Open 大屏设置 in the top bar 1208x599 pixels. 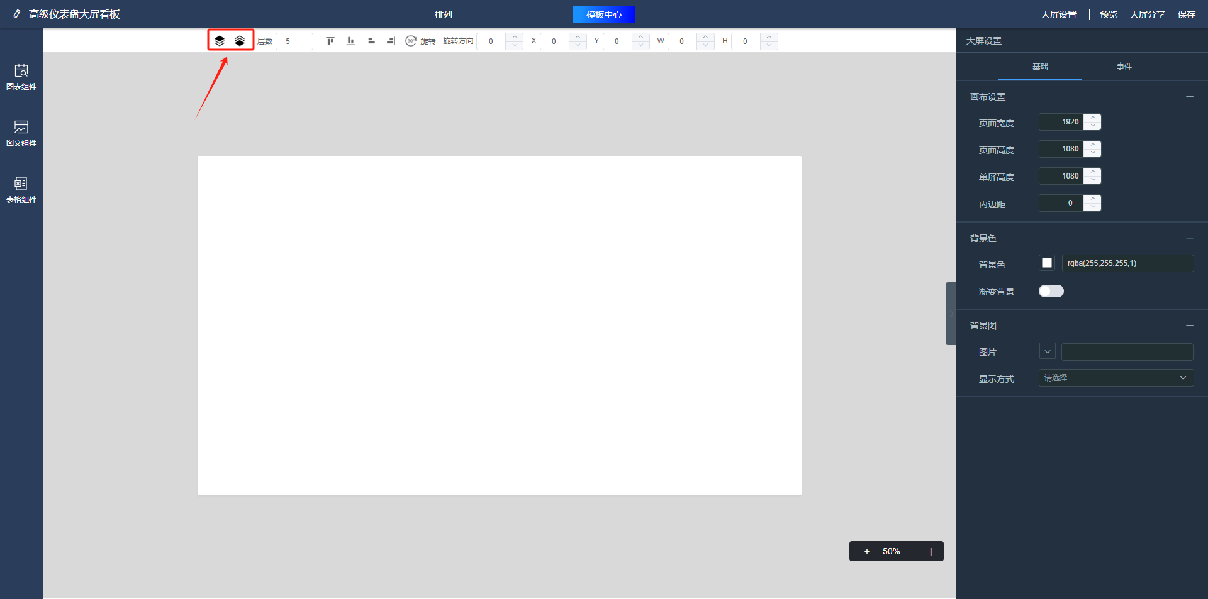point(1059,14)
